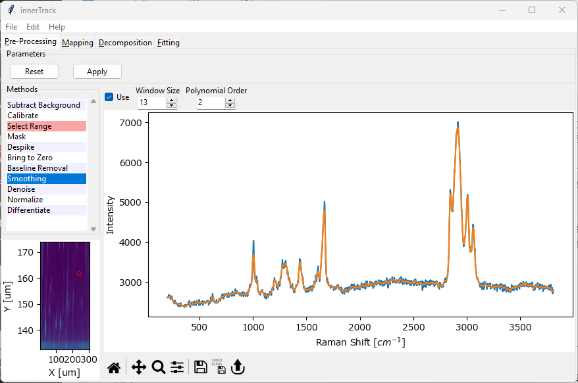
Task: Click the binary data save icon
Action: pyautogui.click(x=219, y=367)
